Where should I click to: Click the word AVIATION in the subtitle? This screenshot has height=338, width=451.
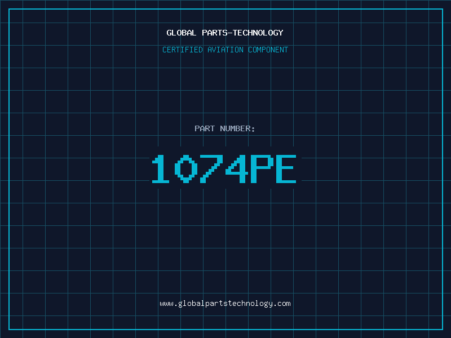225,50
